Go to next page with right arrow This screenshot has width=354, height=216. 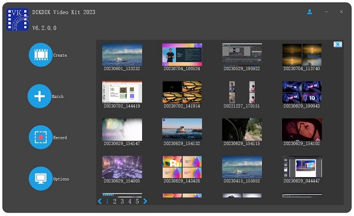pyautogui.click(x=145, y=201)
